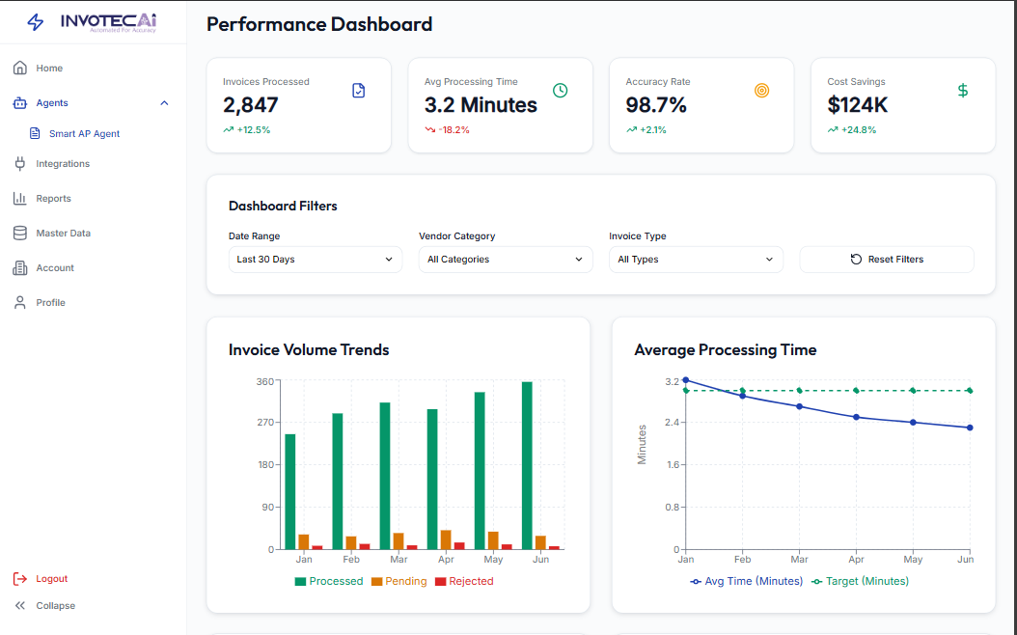Click the Integrations plug icon
The height and width of the screenshot is (635, 1017).
tap(19, 164)
